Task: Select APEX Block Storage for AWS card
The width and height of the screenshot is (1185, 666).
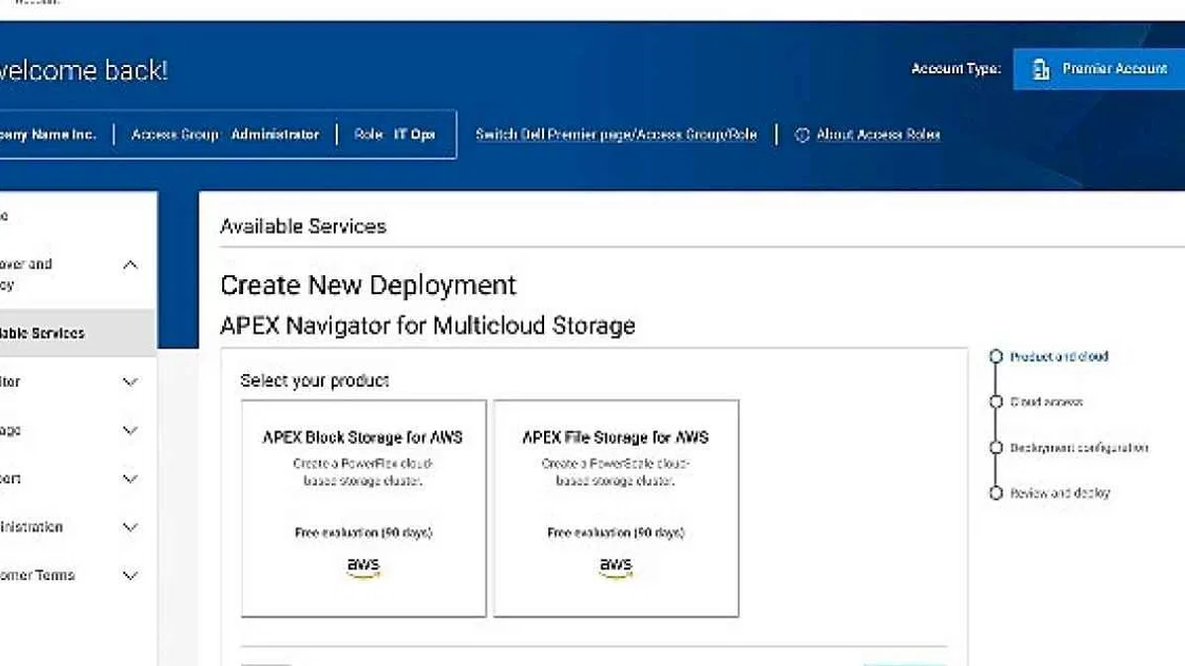Action: pos(363,508)
